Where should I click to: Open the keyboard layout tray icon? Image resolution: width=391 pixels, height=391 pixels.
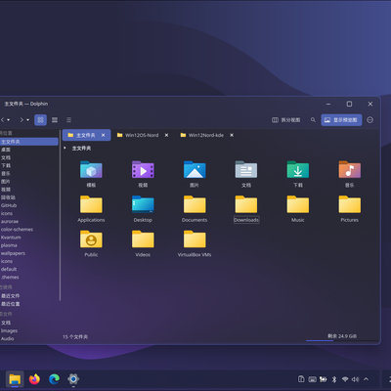tap(312, 379)
